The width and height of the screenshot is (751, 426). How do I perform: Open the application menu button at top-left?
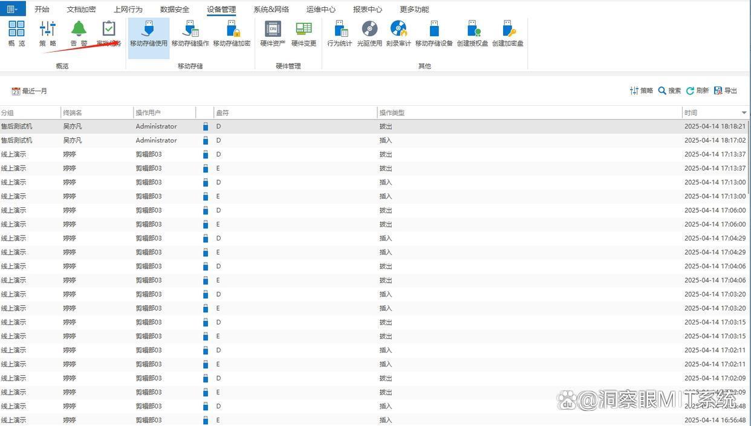click(13, 9)
